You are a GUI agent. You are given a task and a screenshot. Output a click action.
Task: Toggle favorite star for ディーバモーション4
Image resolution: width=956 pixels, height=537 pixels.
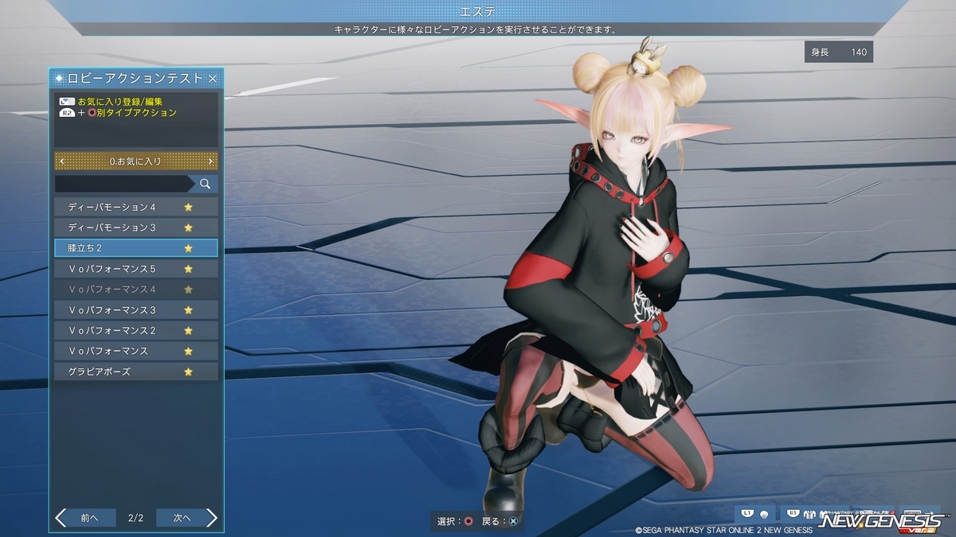click(x=189, y=207)
